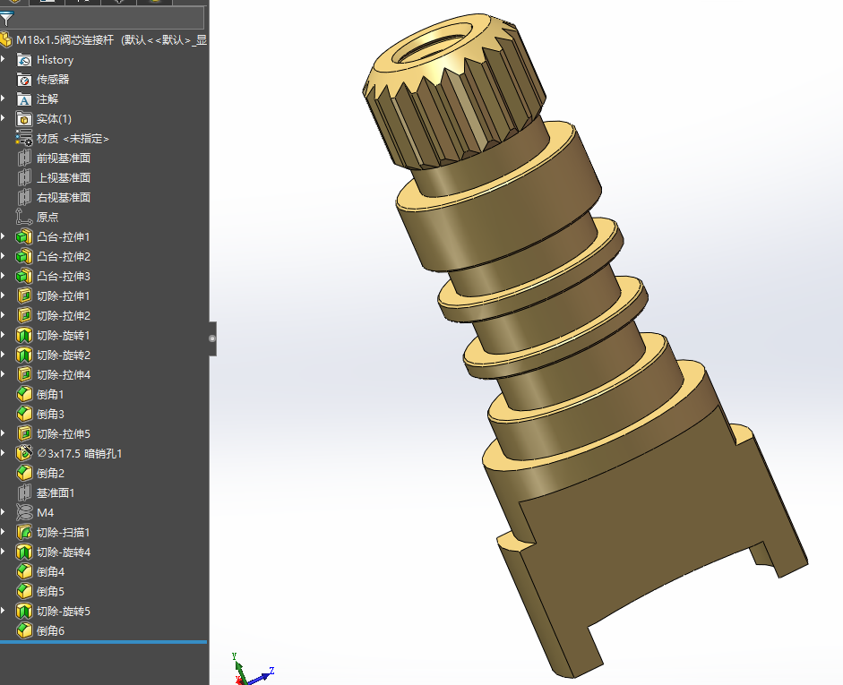Select the 材质 <未指定> text
The height and width of the screenshot is (685, 843).
[x=73, y=139]
